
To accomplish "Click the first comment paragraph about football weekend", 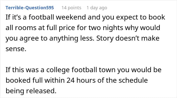I will (85, 33).
